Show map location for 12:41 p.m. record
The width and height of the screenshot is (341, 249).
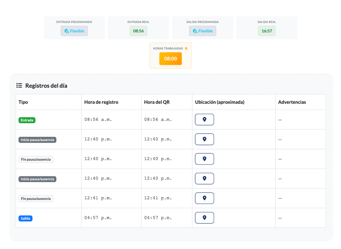[x=204, y=198]
